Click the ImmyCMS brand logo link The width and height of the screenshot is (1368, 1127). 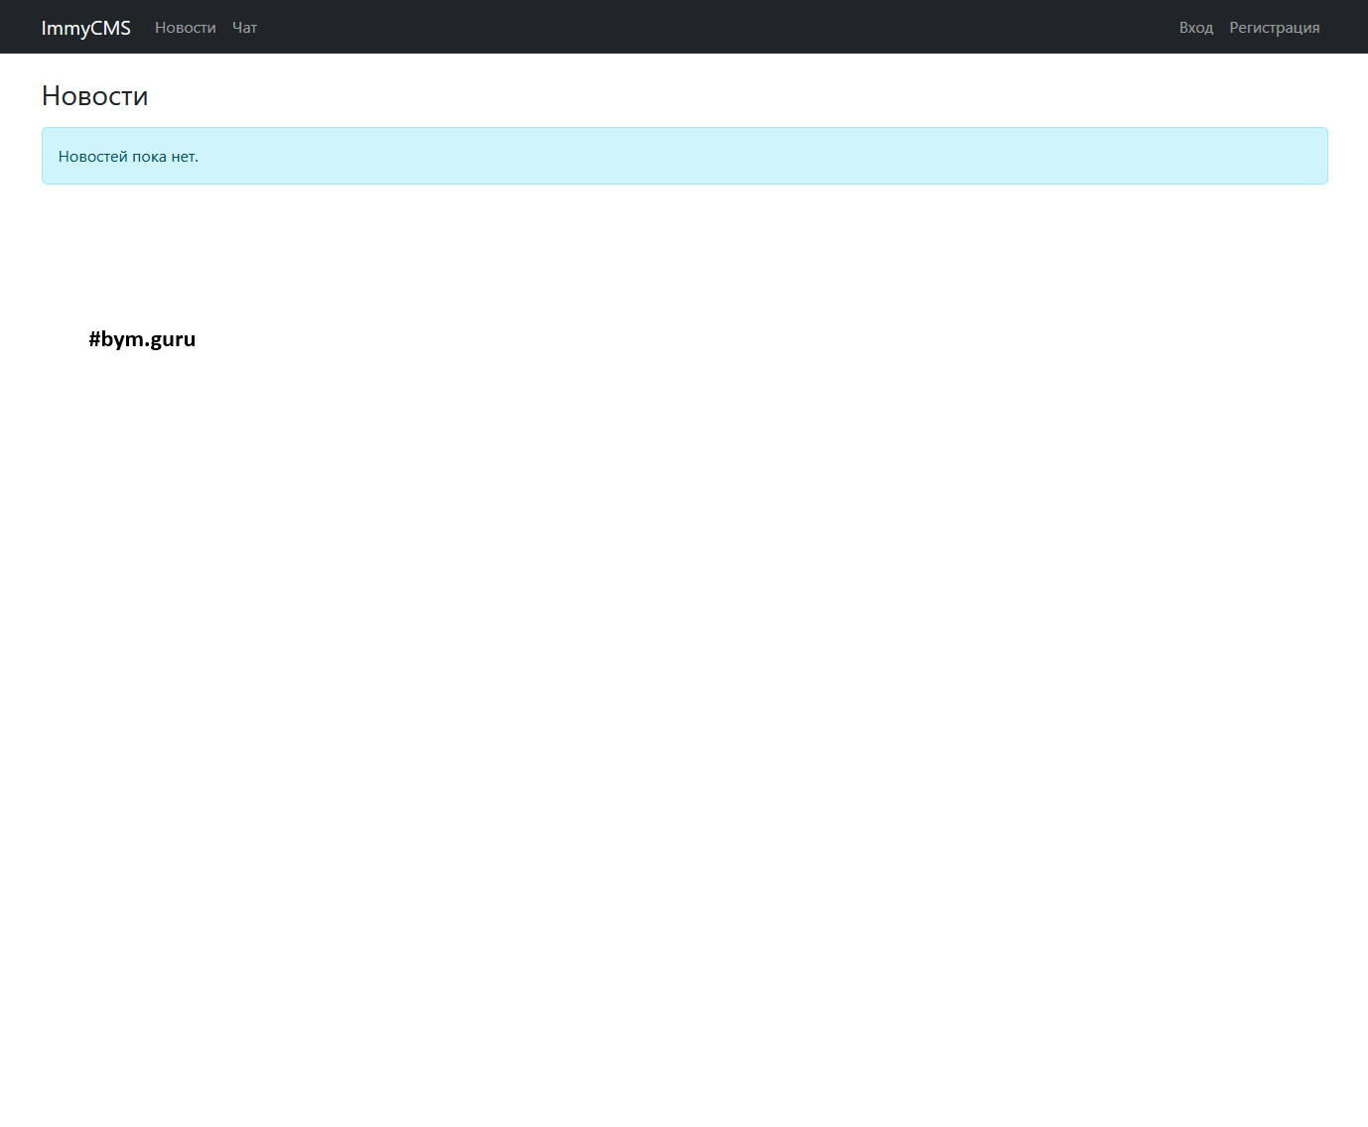point(85,28)
